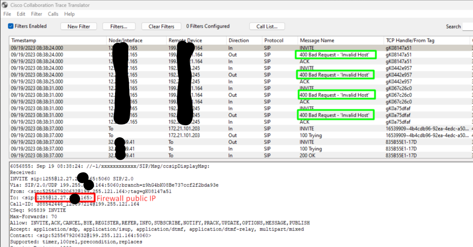
Task: Select the INVITE row with tag gK0a75dfaf
Action: click(241, 108)
